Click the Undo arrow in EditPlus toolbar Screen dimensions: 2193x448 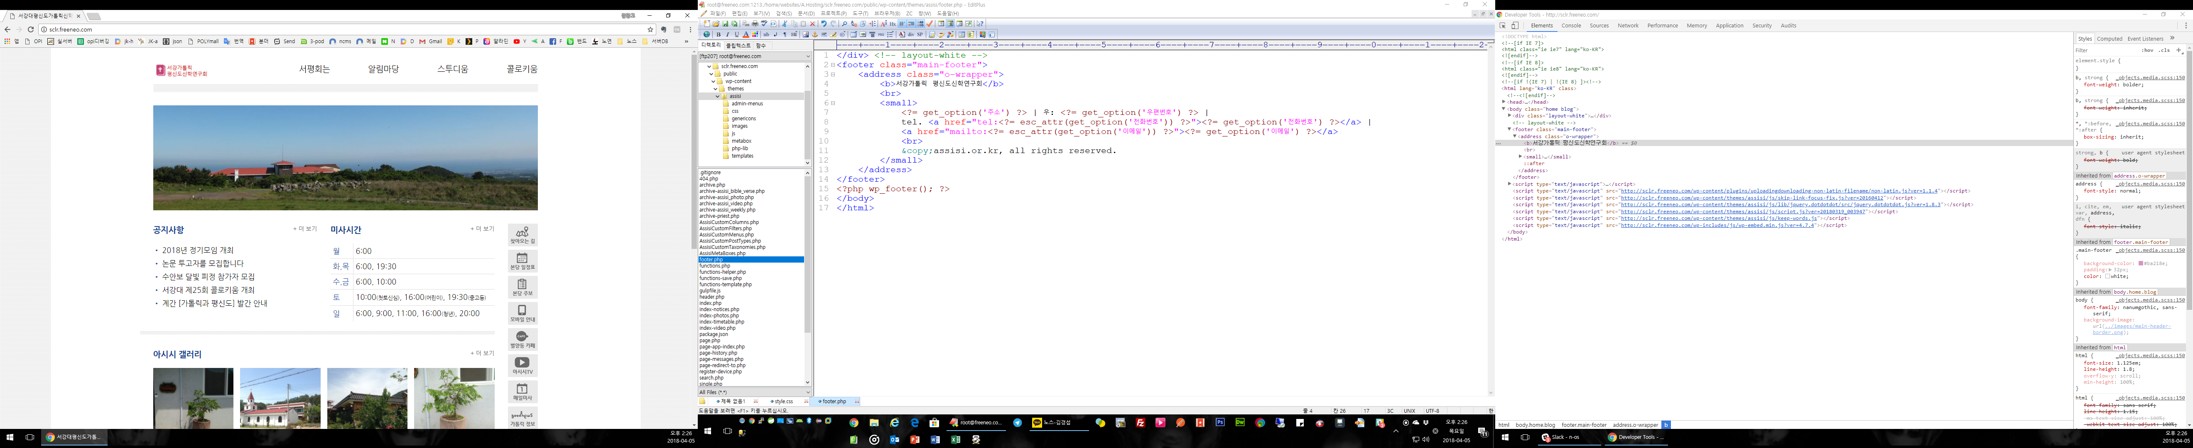[x=824, y=24]
